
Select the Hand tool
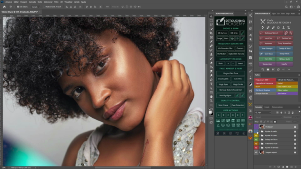pyautogui.click(x=211, y=96)
